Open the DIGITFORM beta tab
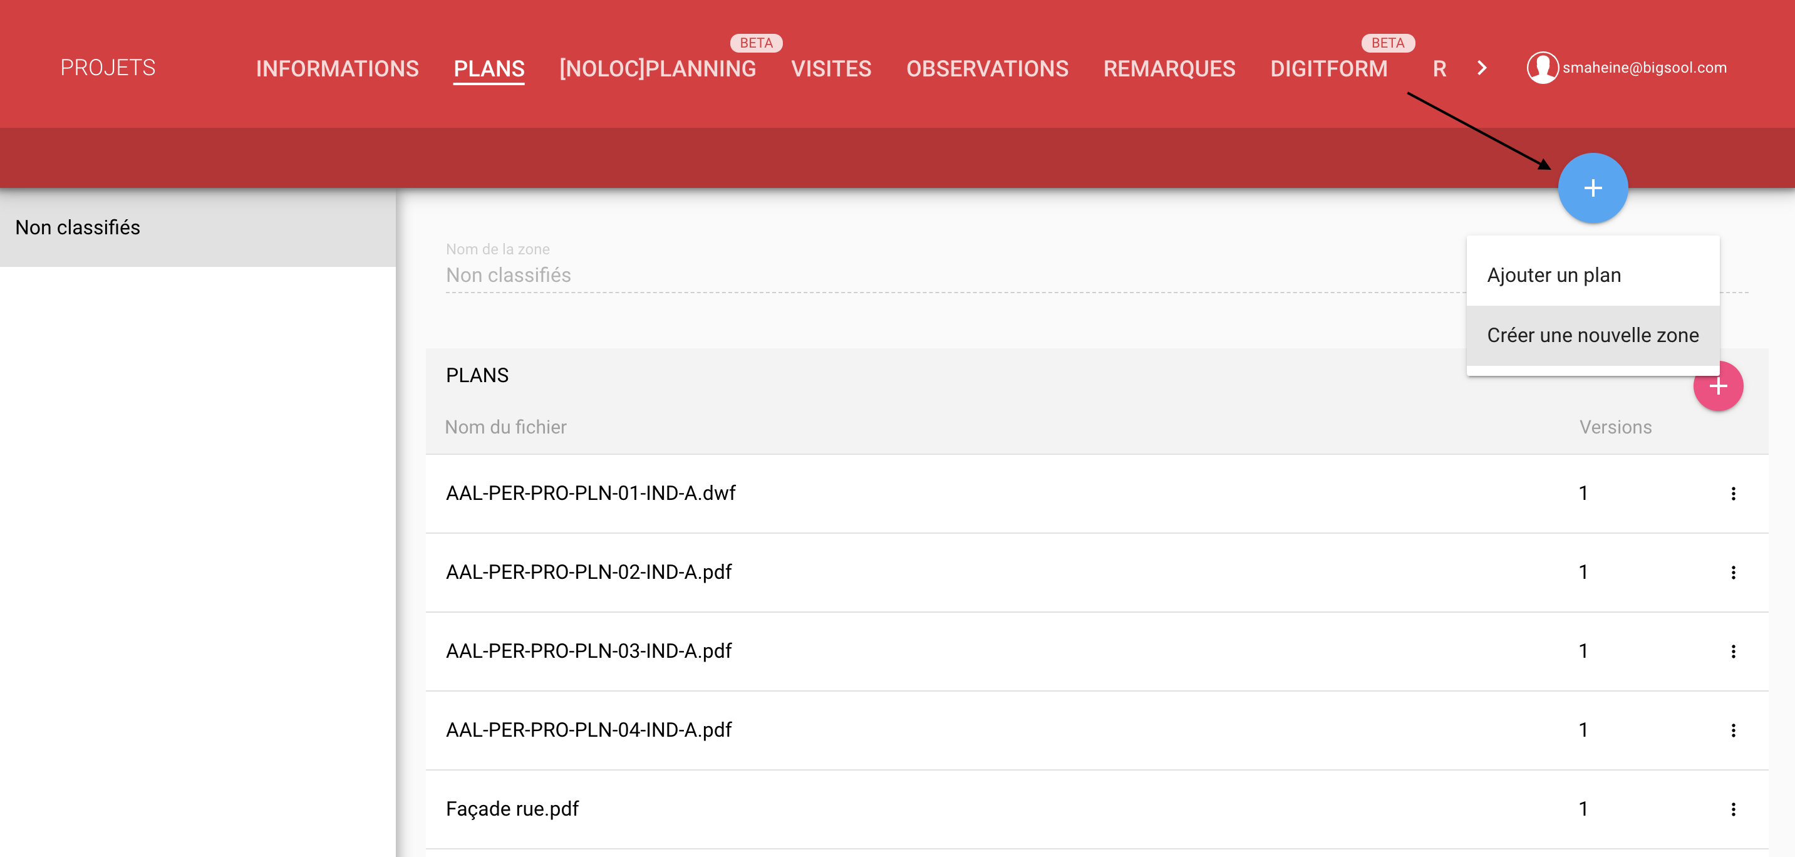 1328,68
